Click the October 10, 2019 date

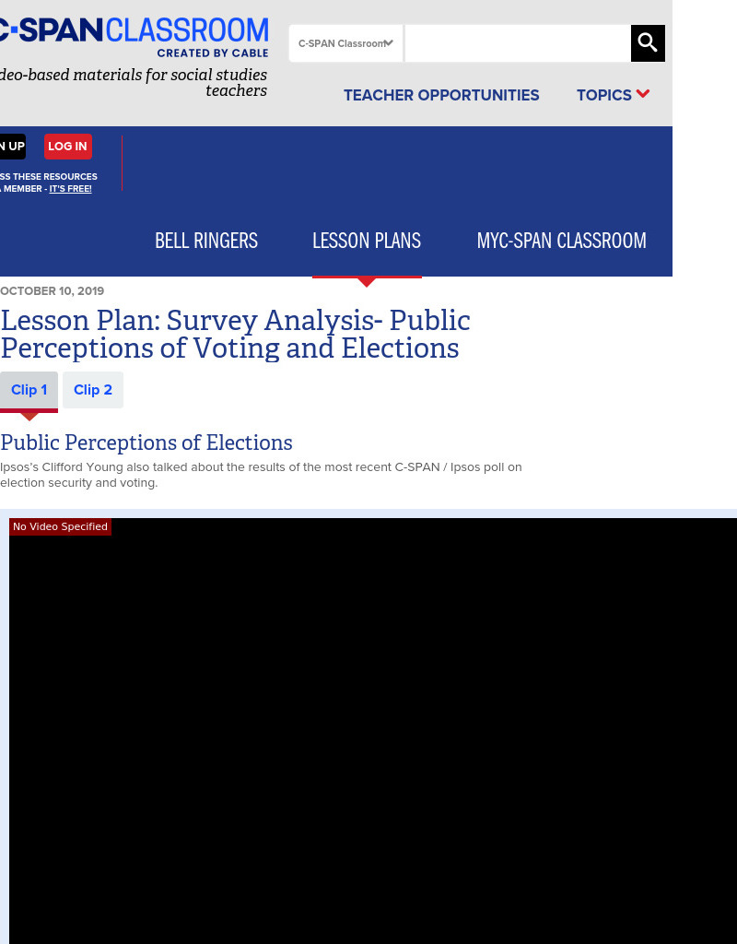pos(53,291)
